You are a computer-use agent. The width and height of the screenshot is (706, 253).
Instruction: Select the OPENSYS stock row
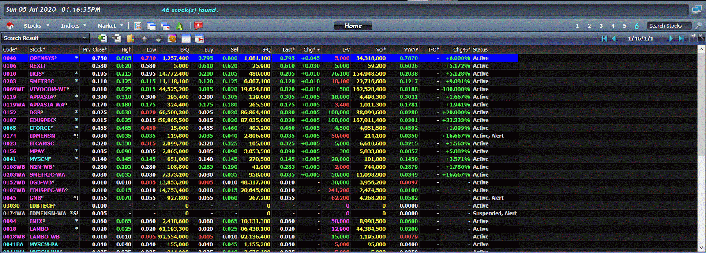point(260,58)
